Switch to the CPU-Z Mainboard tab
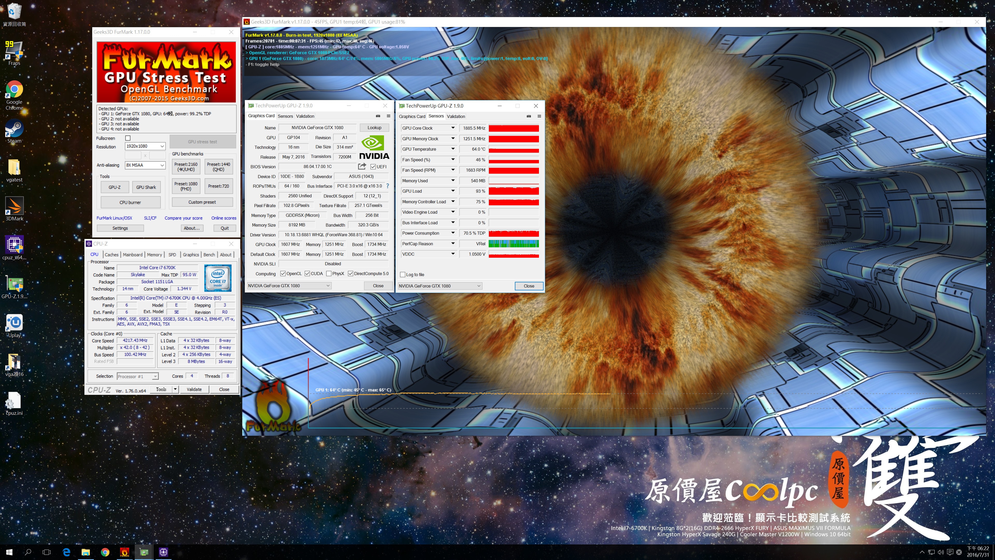995x560 pixels. point(132,255)
